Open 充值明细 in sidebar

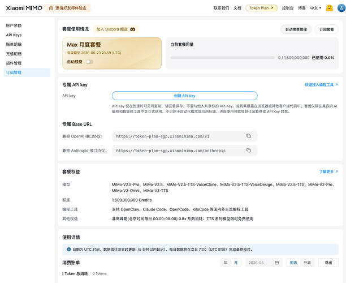coord(14,54)
